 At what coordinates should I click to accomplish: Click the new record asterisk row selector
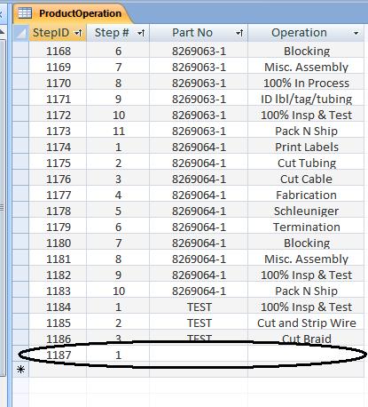click(20, 370)
